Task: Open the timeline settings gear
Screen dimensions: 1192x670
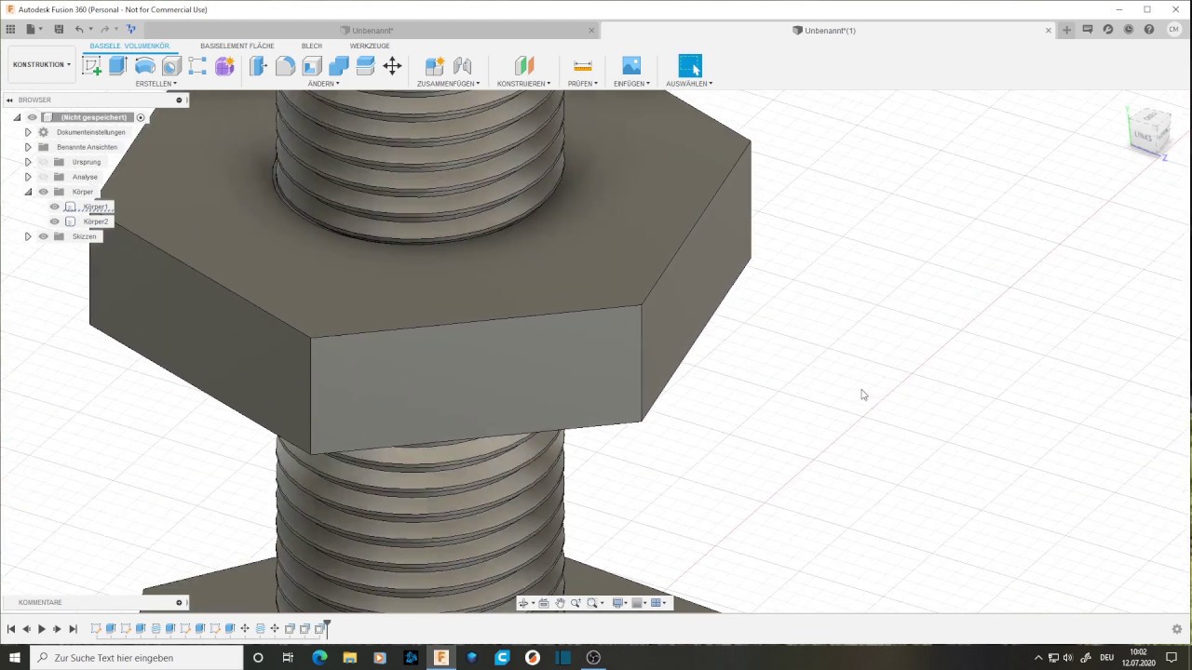Action: pyautogui.click(x=1177, y=629)
